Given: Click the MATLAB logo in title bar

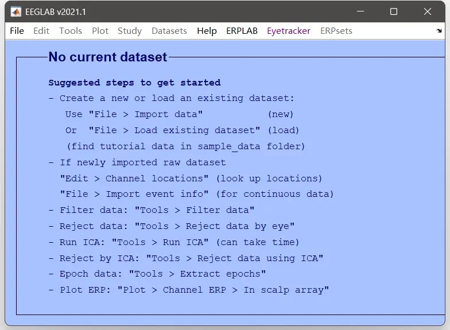Looking at the screenshot, I should pos(16,11).
